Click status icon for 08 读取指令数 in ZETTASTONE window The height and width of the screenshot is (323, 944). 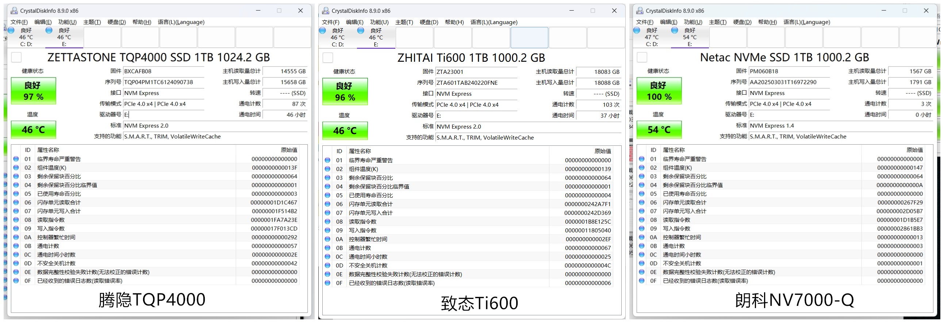pyautogui.click(x=16, y=220)
